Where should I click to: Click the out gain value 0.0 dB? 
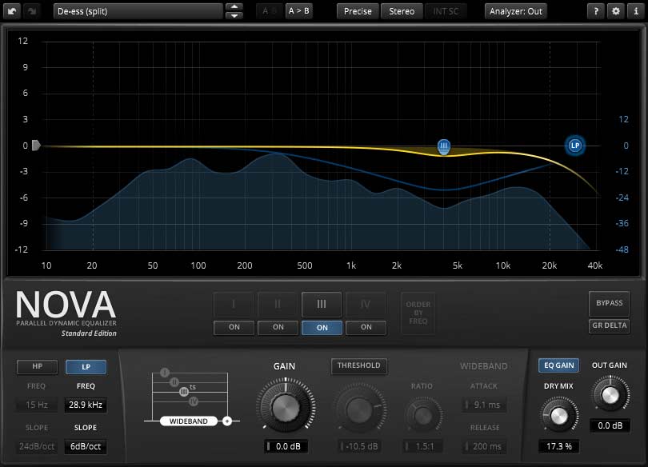pyautogui.click(x=610, y=425)
